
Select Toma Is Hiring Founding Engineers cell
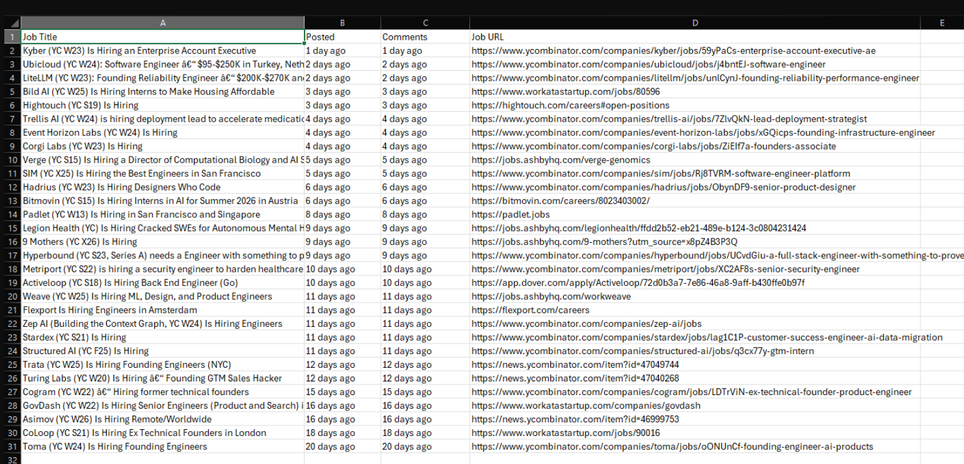163,447
